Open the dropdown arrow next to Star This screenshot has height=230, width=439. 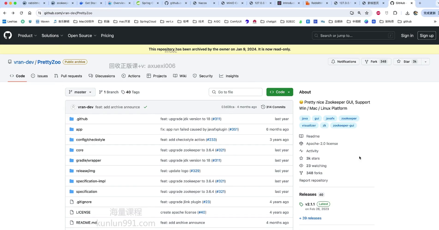pyautogui.click(x=425, y=62)
